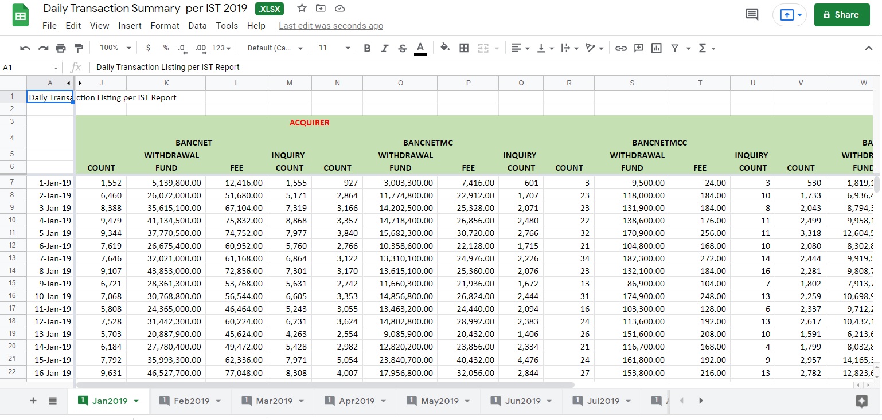Open the more number formats dropdown
This screenshot has height=420, width=882.
pos(221,48)
